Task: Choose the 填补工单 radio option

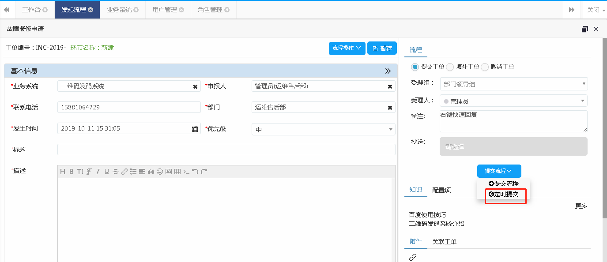Action: pos(449,67)
